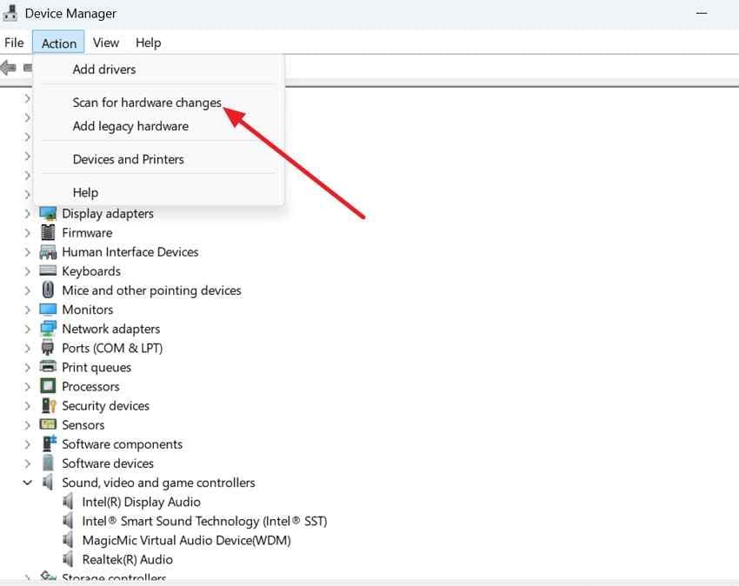This screenshot has width=739, height=586.
Task: Click the Back arrow in the toolbar
Action: pyautogui.click(x=9, y=68)
